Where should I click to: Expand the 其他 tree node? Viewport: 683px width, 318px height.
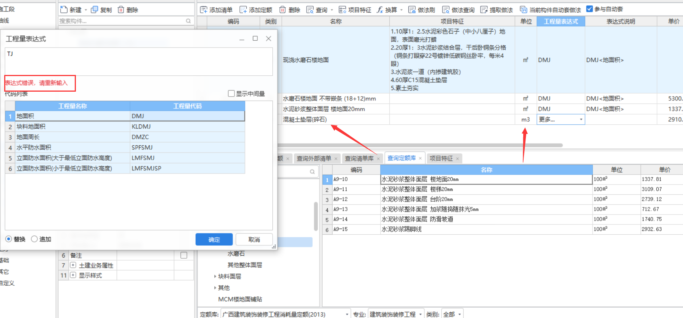tap(215, 288)
